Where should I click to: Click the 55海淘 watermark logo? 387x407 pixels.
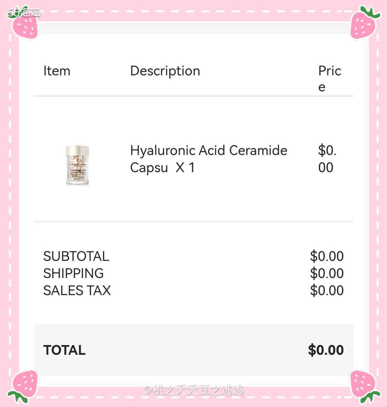point(24,13)
